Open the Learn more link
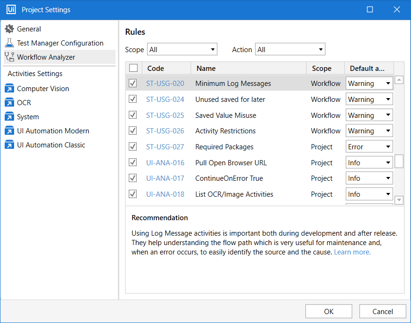The width and height of the screenshot is (411, 323). [352, 252]
